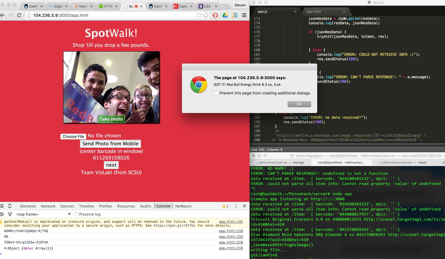445x259 pixels.
Task: Clear the console with the ban icon
Action: [x=2, y=214]
